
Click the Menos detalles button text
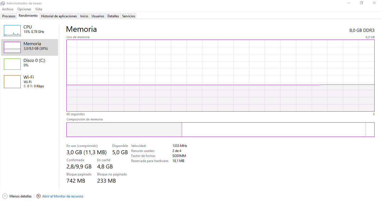[x=20, y=196]
